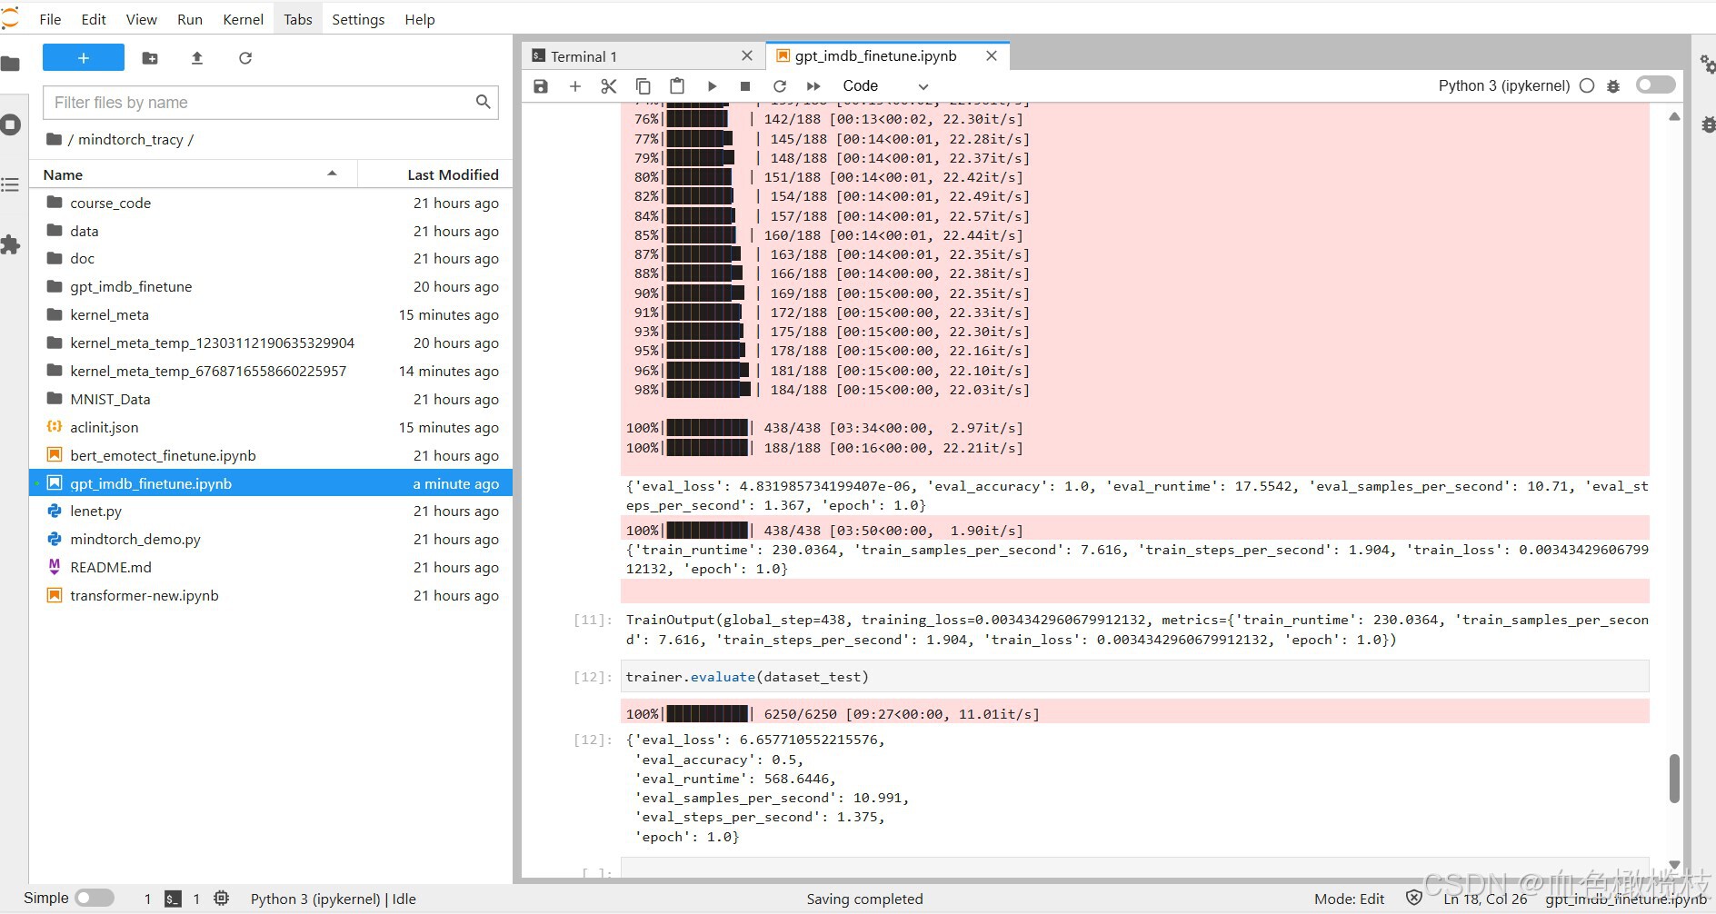Screen dimensions: 1716x914
Task: Open the File menu
Action: click(x=51, y=19)
